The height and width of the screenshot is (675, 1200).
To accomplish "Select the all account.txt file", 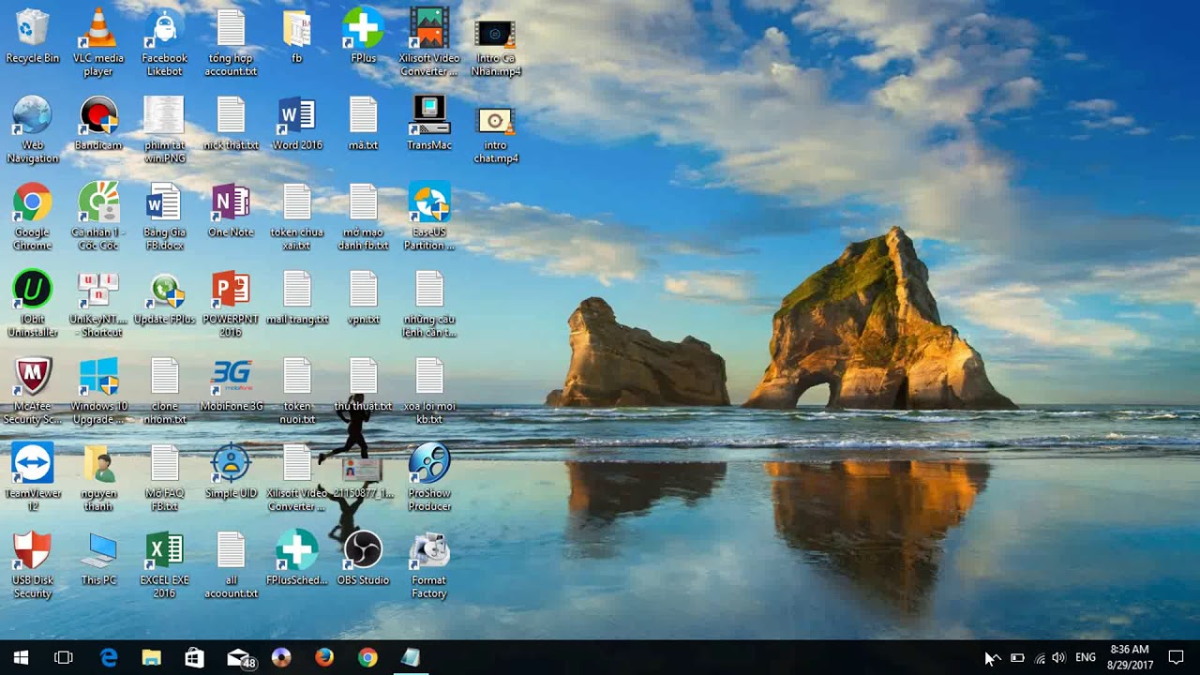I will click(x=231, y=565).
